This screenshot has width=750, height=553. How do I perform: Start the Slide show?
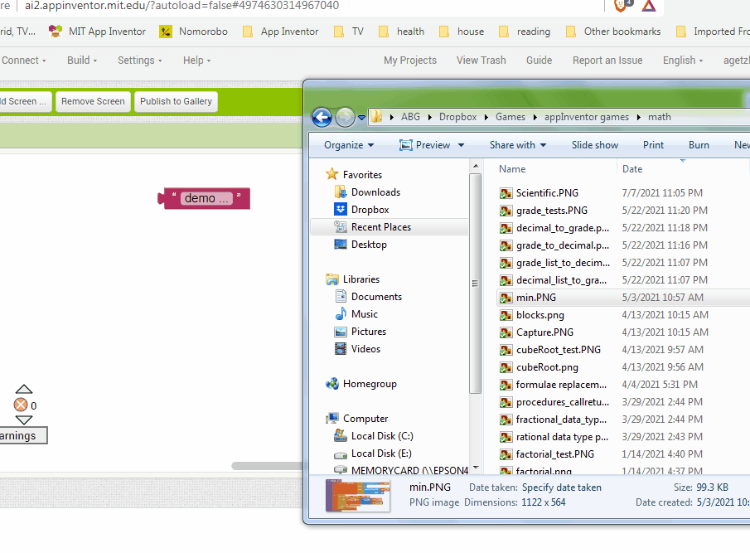[x=594, y=145]
